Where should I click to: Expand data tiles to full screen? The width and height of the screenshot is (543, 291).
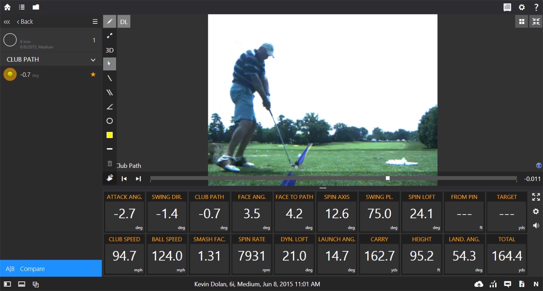pos(536,197)
